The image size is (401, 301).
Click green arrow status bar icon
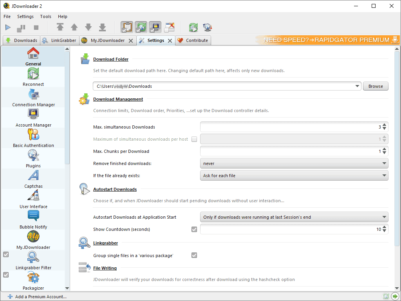click(395, 296)
